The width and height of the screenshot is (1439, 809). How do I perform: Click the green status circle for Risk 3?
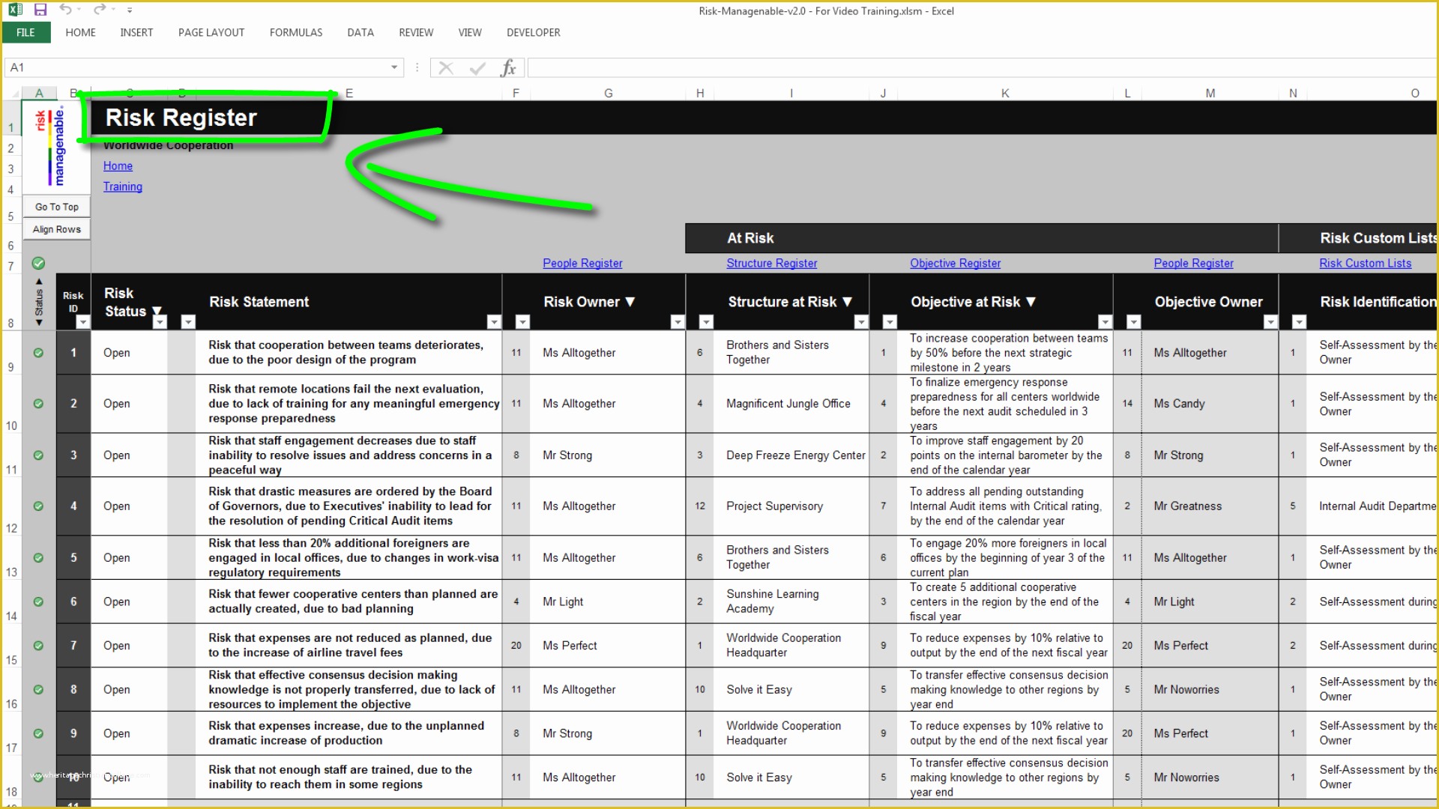tap(38, 455)
